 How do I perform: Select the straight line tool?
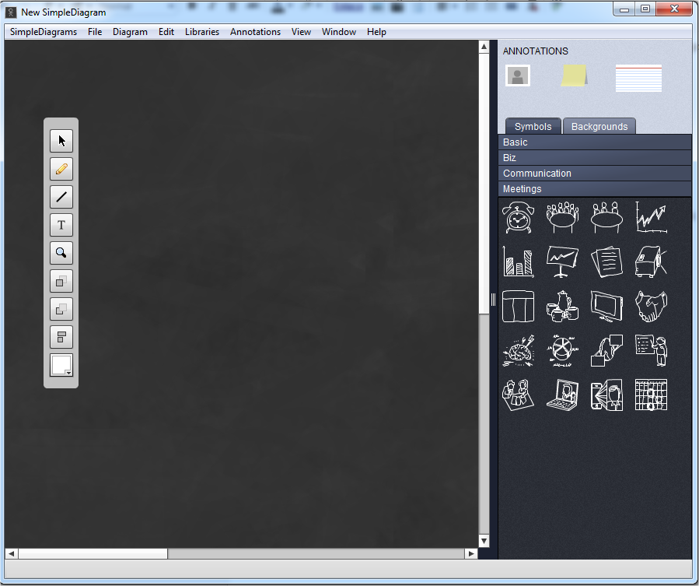pyautogui.click(x=61, y=197)
